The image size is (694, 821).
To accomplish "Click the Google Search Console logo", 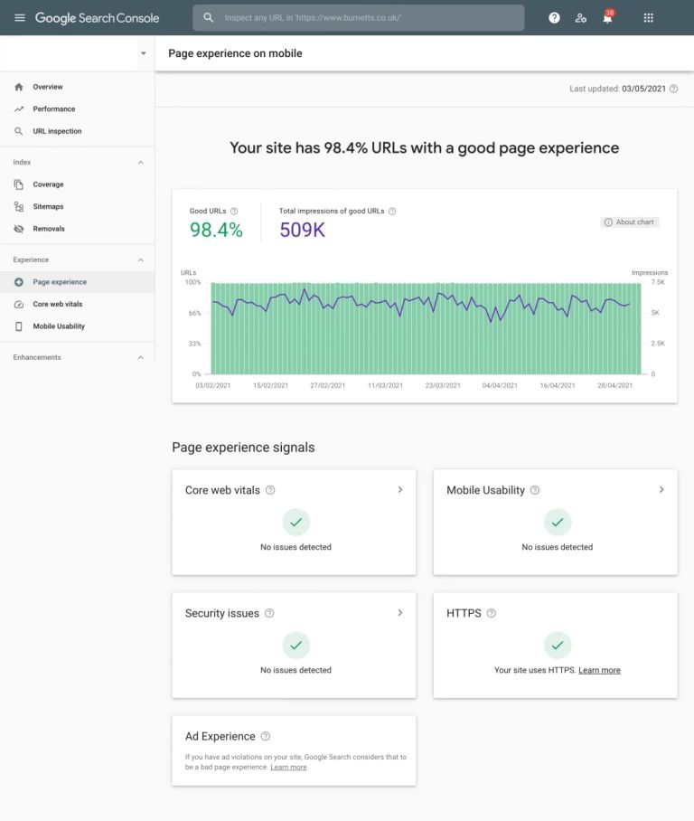I will pos(97,18).
